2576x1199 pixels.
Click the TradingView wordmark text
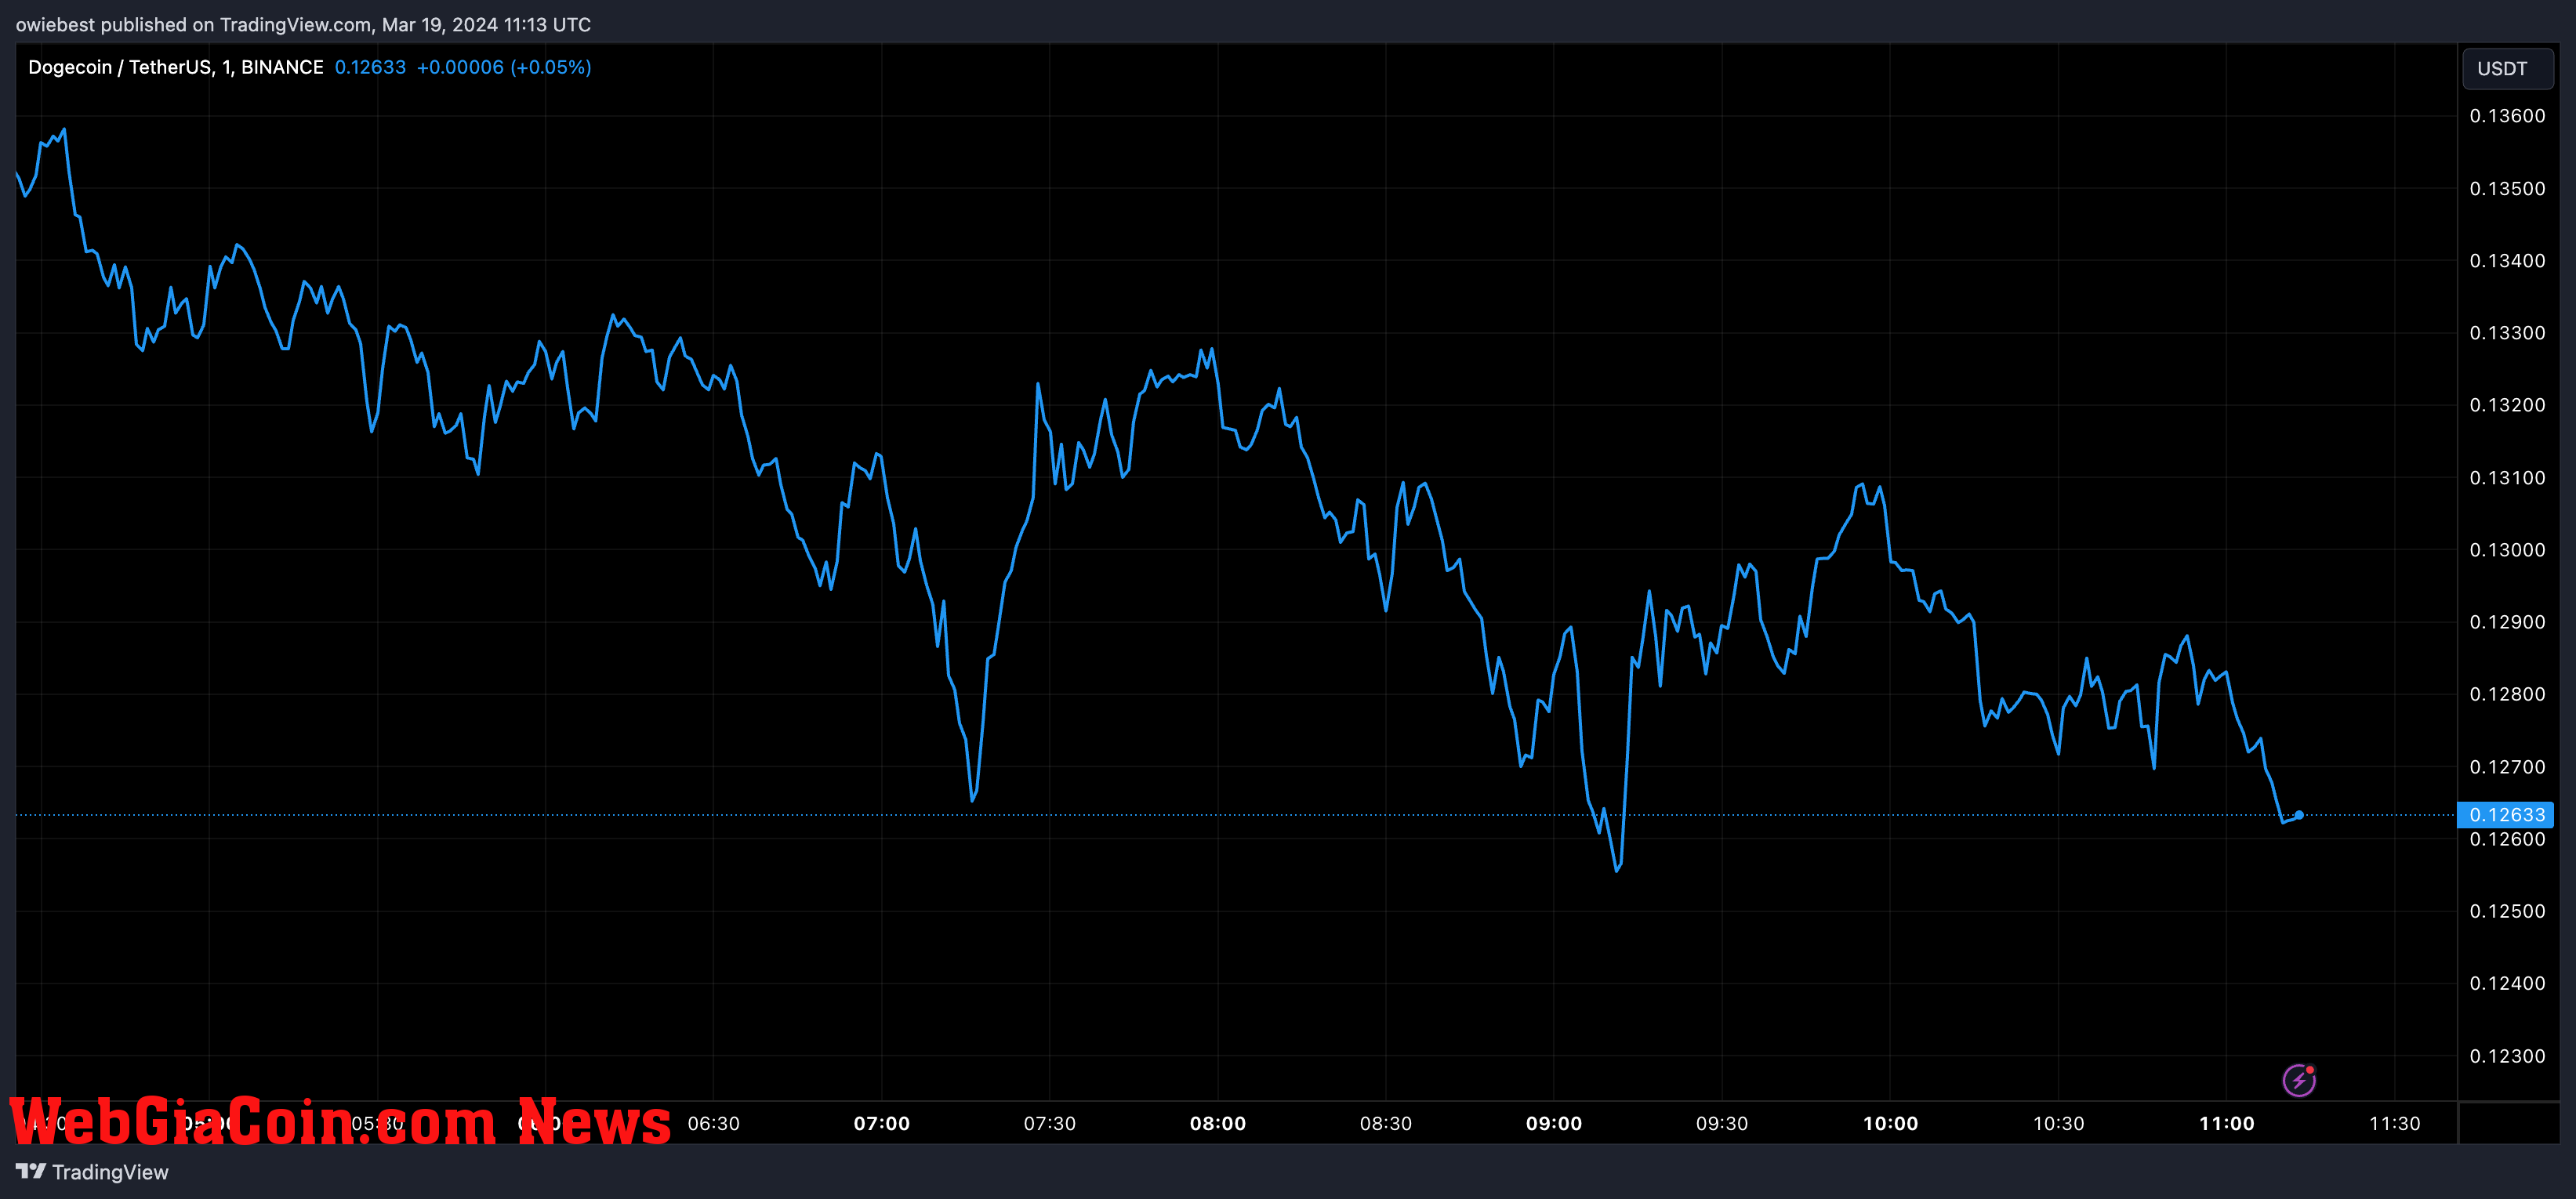click(x=110, y=1172)
